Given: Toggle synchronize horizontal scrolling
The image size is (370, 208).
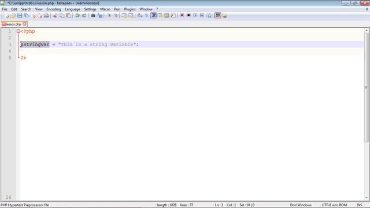Looking at the screenshot, I should (131, 16).
